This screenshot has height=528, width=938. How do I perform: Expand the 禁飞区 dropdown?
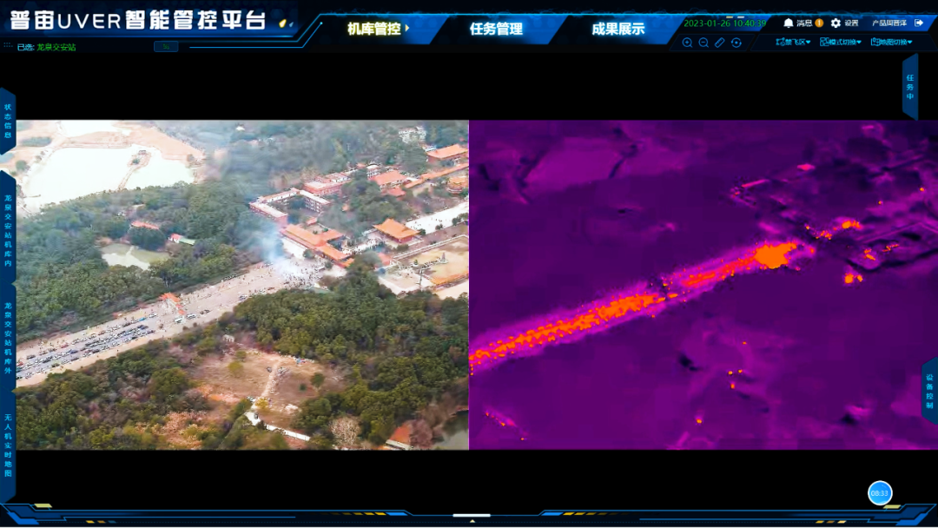pyautogui.click(x=793, y=43)
